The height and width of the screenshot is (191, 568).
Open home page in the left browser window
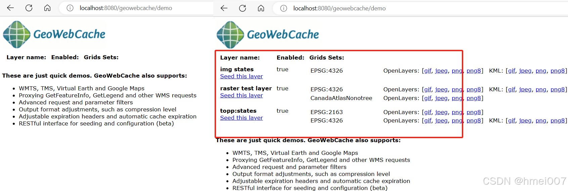click(x=47, y=8)
